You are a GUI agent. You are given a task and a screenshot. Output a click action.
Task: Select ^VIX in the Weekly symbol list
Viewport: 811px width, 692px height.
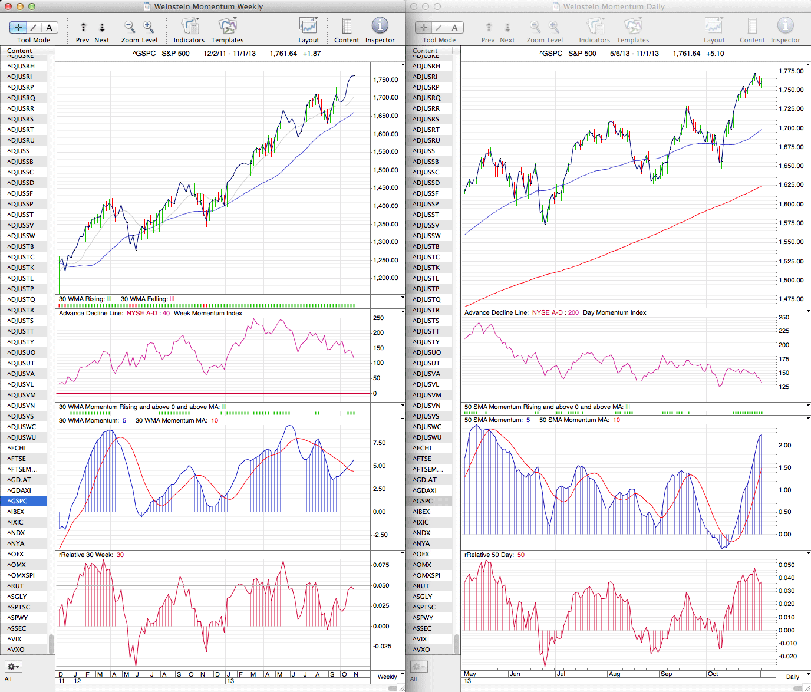[x=15, y=639]
